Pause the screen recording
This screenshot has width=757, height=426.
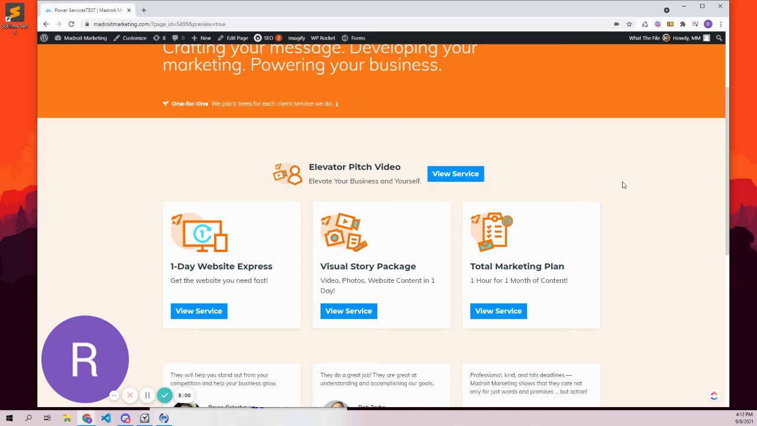147,395
